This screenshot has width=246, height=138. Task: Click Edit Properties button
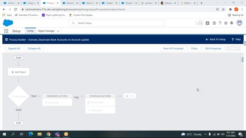[x=213, y=49]
